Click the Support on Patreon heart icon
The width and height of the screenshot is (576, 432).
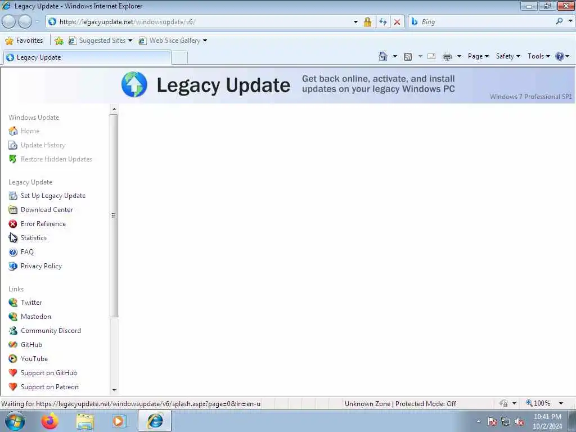pyautogui.click(x=13, y=387)
